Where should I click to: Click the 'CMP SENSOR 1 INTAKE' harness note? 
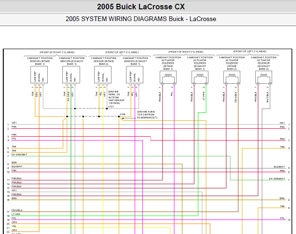coord(116,97)
